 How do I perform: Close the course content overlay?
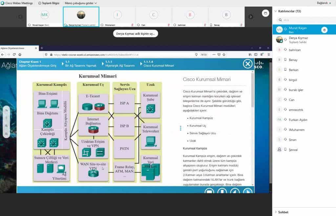click(x=247, y=64)
